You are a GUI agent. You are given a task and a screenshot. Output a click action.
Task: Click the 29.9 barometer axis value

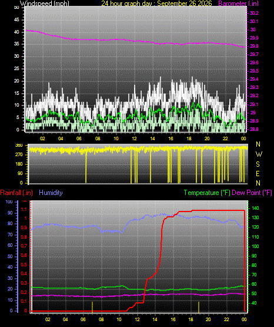[254, 38]
